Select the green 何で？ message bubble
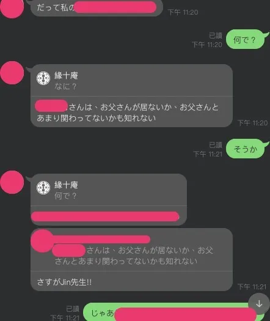Screen dimensions: 270x321 pos(246,39)
